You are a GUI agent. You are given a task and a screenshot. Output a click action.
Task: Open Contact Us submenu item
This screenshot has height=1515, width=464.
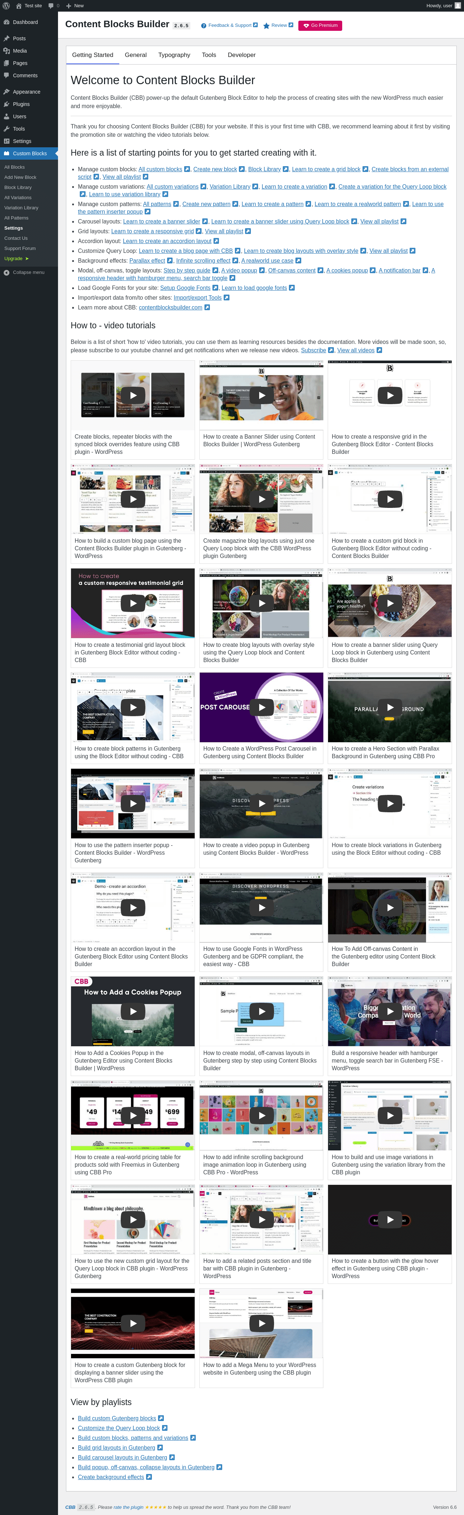coord(16,238)
